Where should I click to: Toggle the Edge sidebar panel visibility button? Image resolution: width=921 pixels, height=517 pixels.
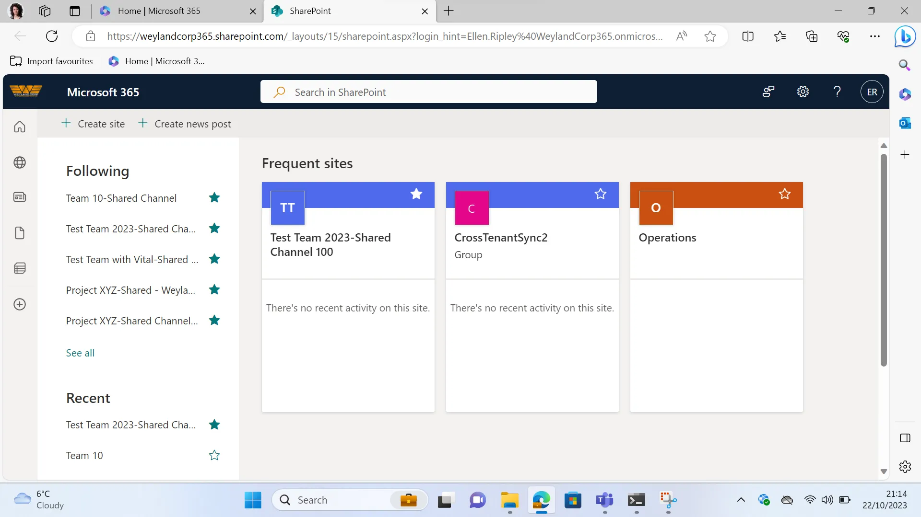905,438
